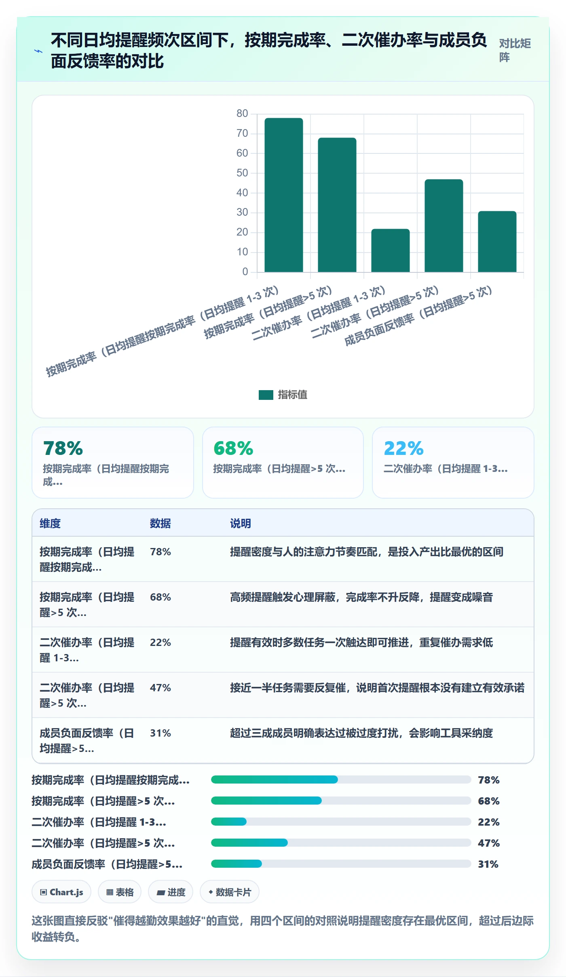Screen dimensions: 566x977
Task: Click the 对比矩阵 tag in the header
Action: click(x=515, y=50)
